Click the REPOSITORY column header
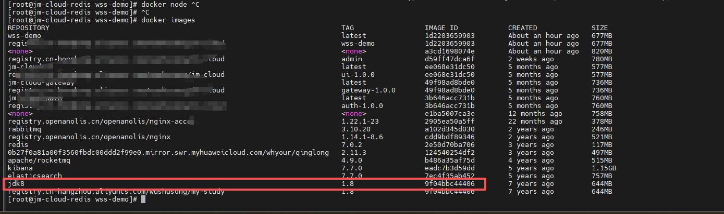Viewport: 724px width, 214px height. pos(29,28)
